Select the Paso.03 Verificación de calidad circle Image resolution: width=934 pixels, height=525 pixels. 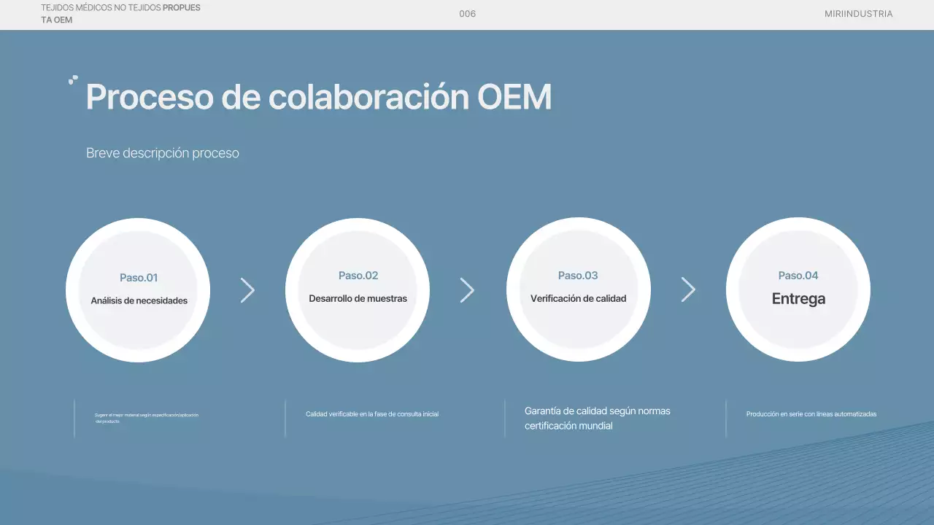coord(578,288)
